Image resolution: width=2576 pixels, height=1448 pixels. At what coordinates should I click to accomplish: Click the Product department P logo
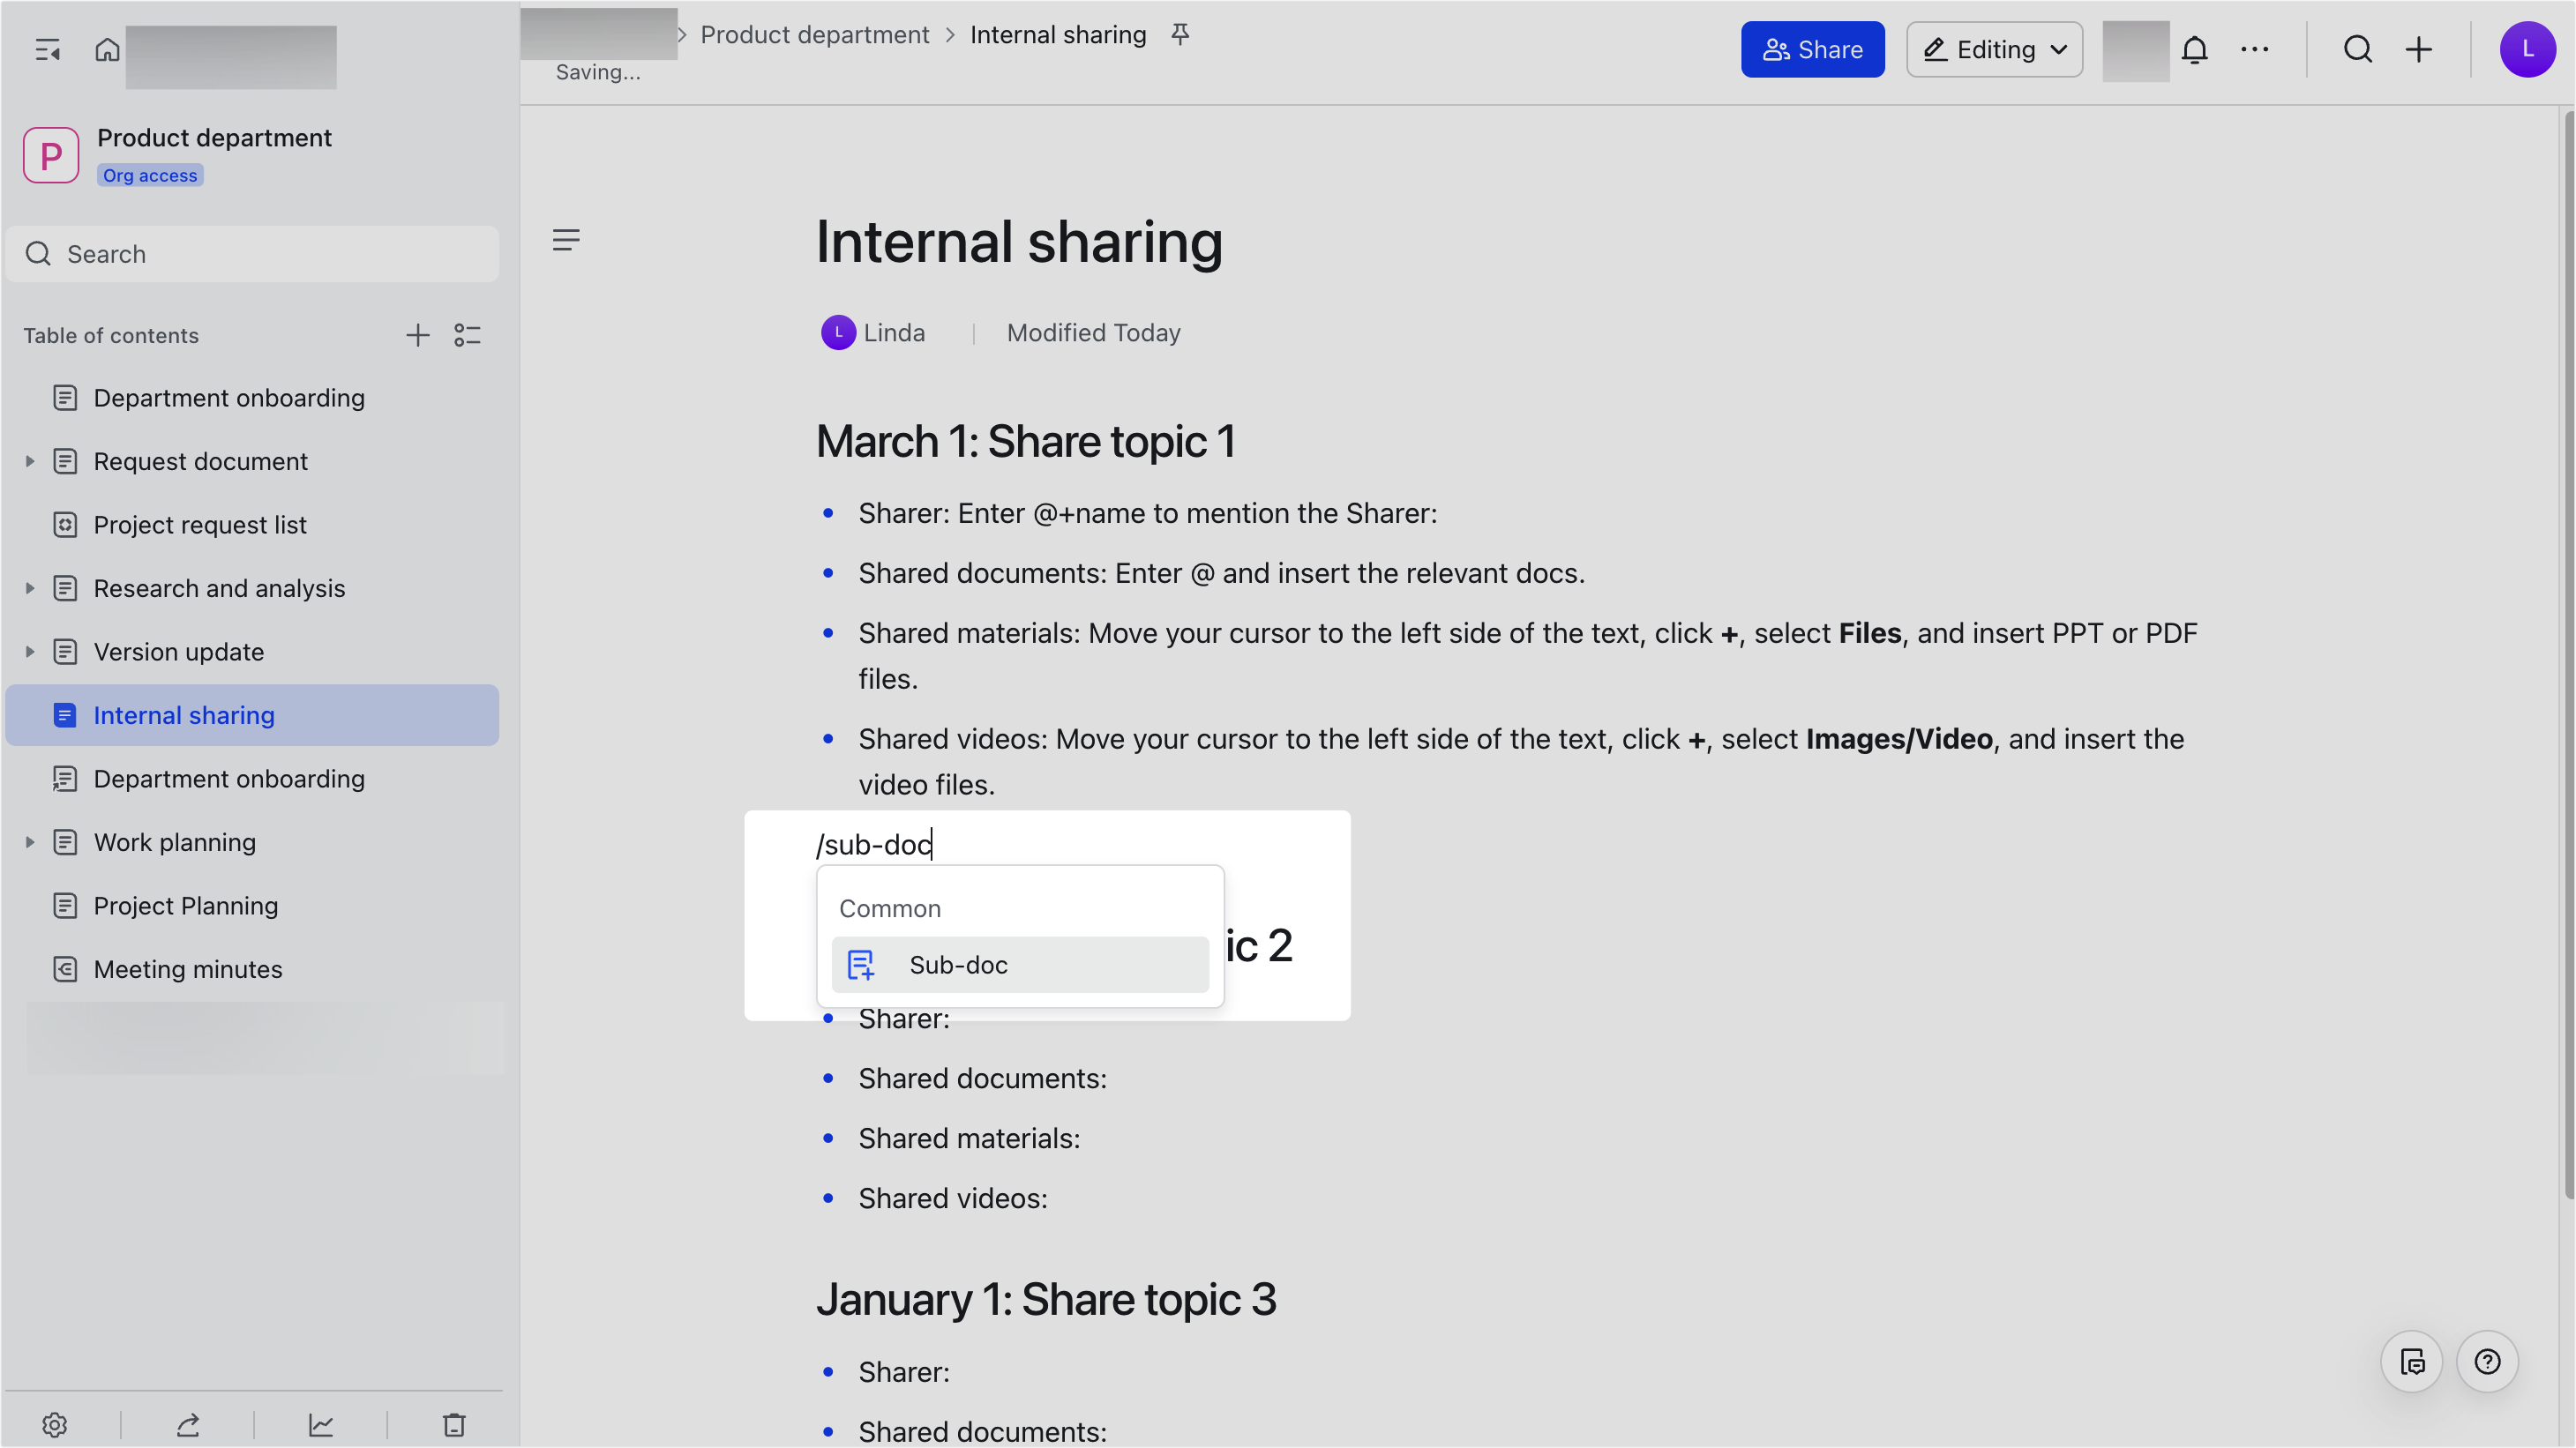coord(51,155)
